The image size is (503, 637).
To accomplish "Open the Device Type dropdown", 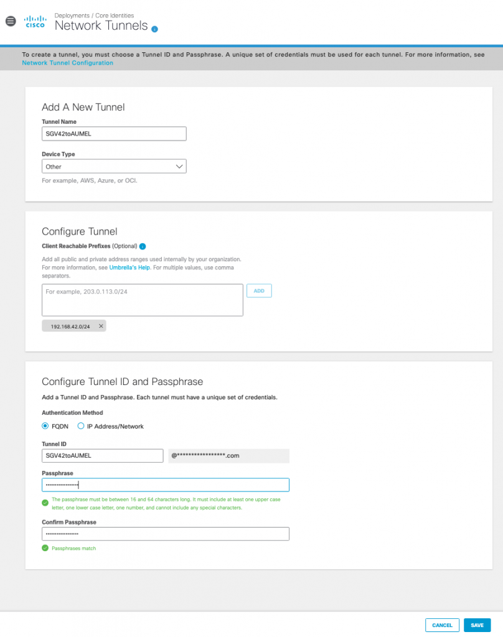I will pyautogui.click(x=114, y=166).
